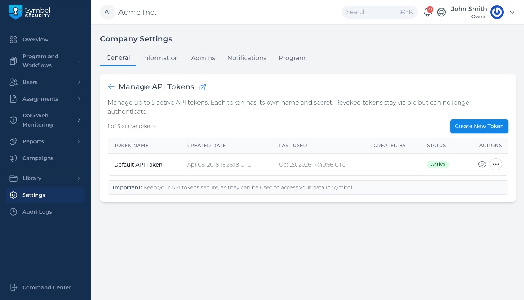Click the Audit Logs clock icon

pos(13,212)
